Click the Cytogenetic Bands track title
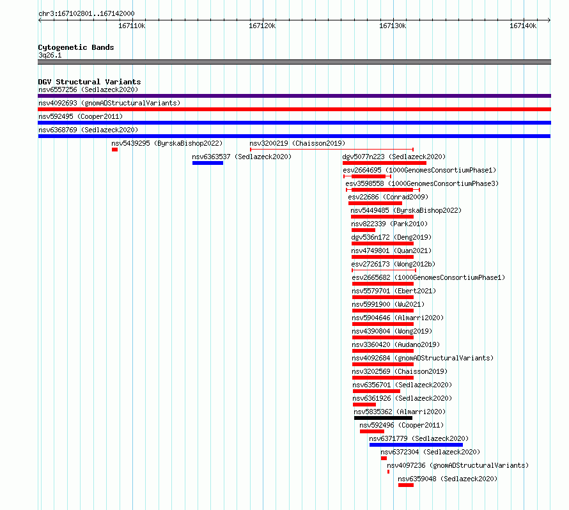The image size is (569, 510). point(76,47)
